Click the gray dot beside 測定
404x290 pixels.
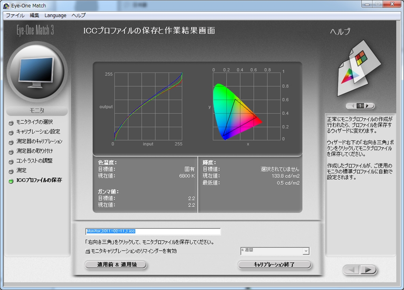click(x=11, y=171)
